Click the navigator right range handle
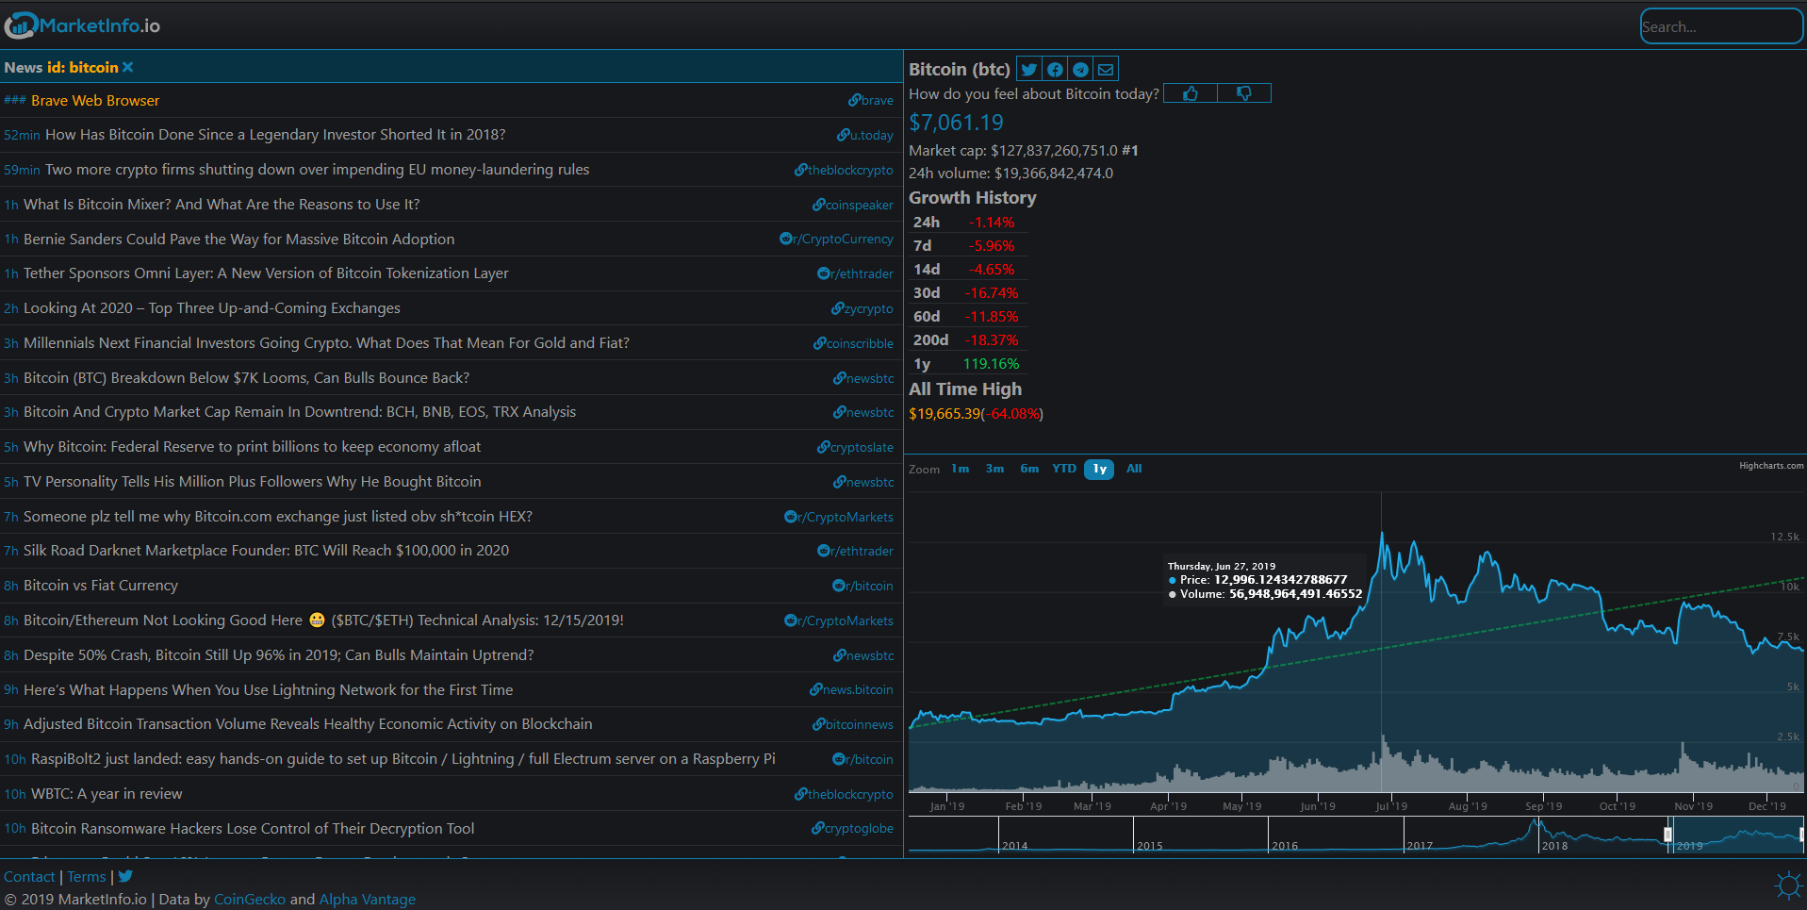This screenshot has width=1807, height=910. [x=1801, y=835]
